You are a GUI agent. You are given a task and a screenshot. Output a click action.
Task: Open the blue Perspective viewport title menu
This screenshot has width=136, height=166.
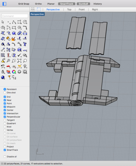tap(37, 14)
